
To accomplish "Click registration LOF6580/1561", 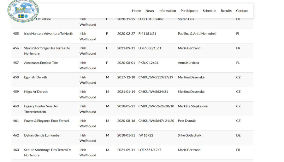I will click(x=150, y=48).
